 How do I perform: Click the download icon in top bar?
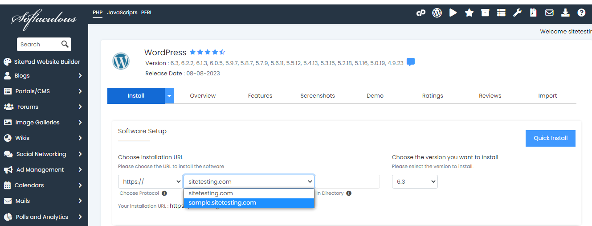(565, 13)
